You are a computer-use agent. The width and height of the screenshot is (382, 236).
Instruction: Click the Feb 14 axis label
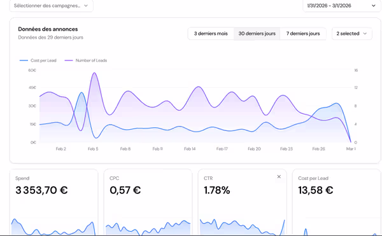(190, 149)
